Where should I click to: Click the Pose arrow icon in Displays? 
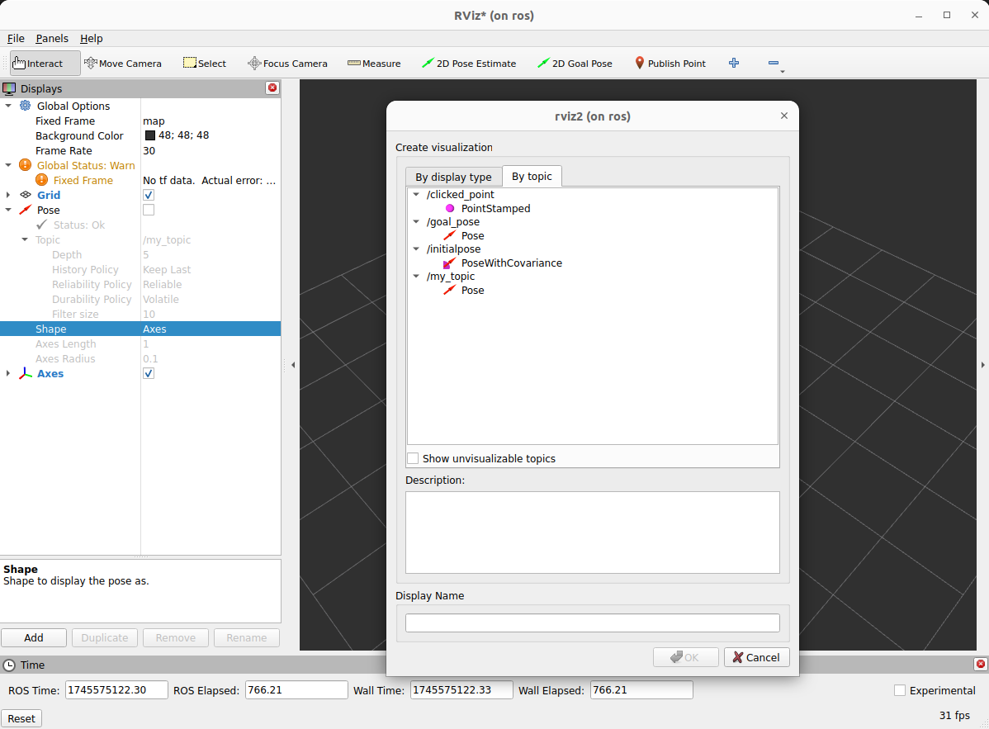(26, 210)
